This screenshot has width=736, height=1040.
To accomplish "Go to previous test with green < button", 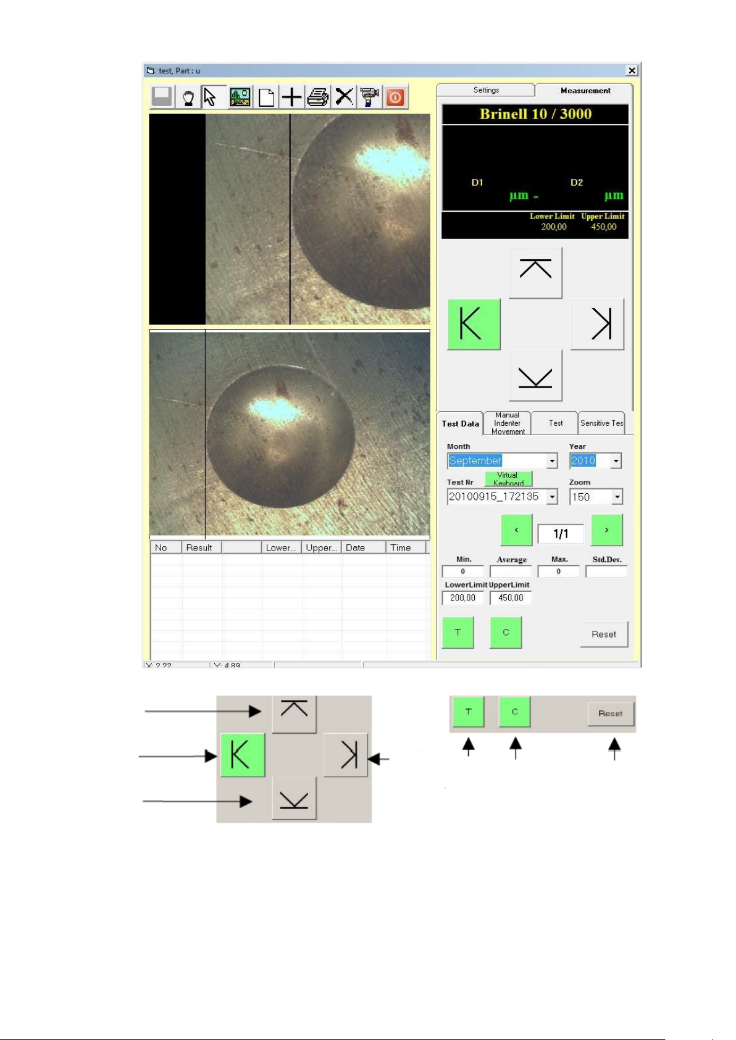I will pos(516,530).
